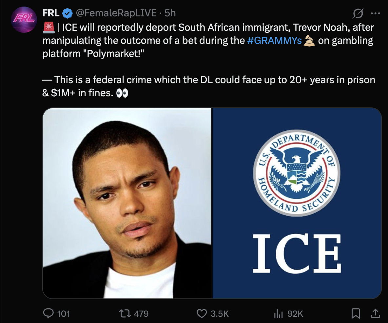This screenshot has width=388, height=323.
Task: Click the red siren emoji
Action: pyautogui.click(x=48, y=28)
